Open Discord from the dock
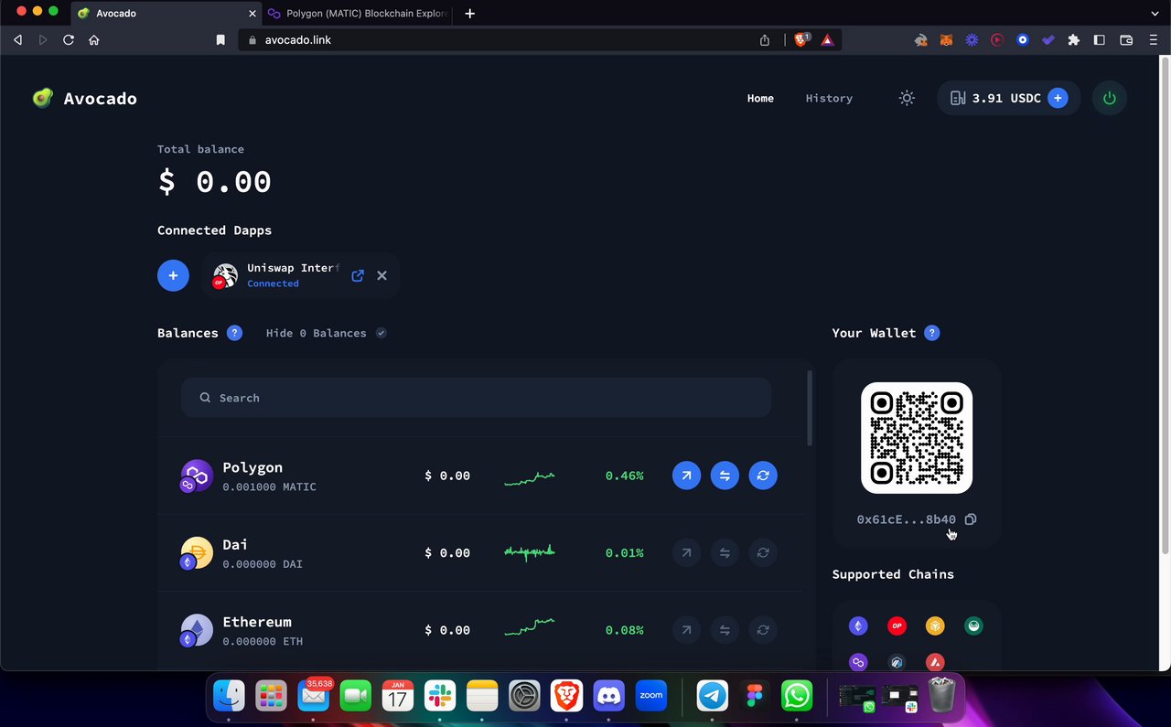Screen dimensions: 1171x727 point(609,697)
